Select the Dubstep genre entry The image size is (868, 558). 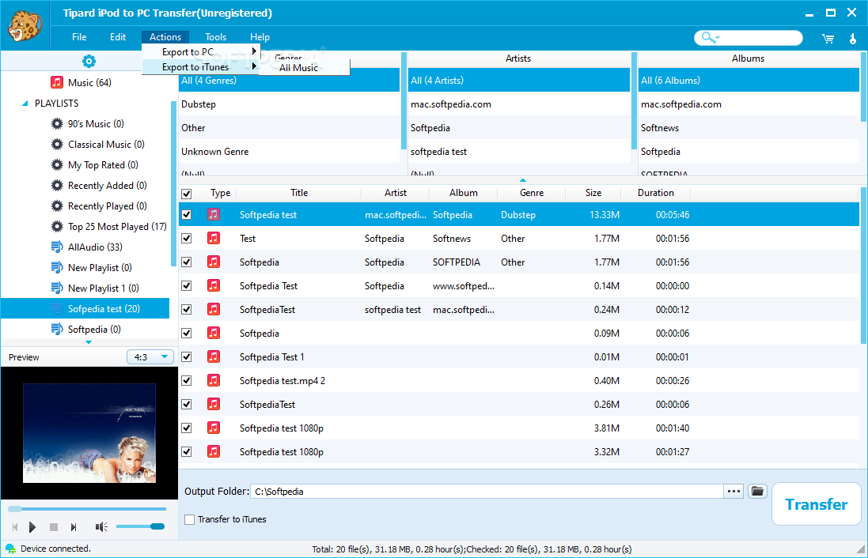[x=289, y=104]
